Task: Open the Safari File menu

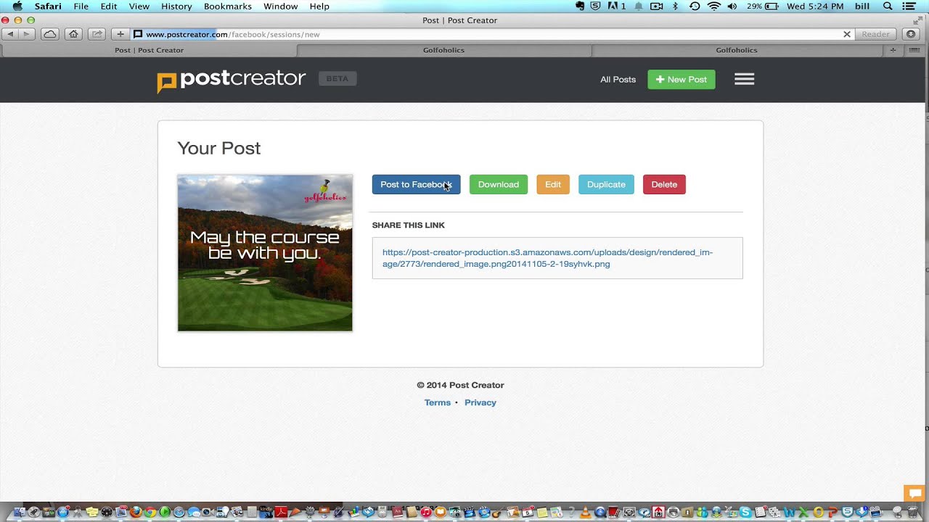Action: pyautogui.click(x=81, y=6)
